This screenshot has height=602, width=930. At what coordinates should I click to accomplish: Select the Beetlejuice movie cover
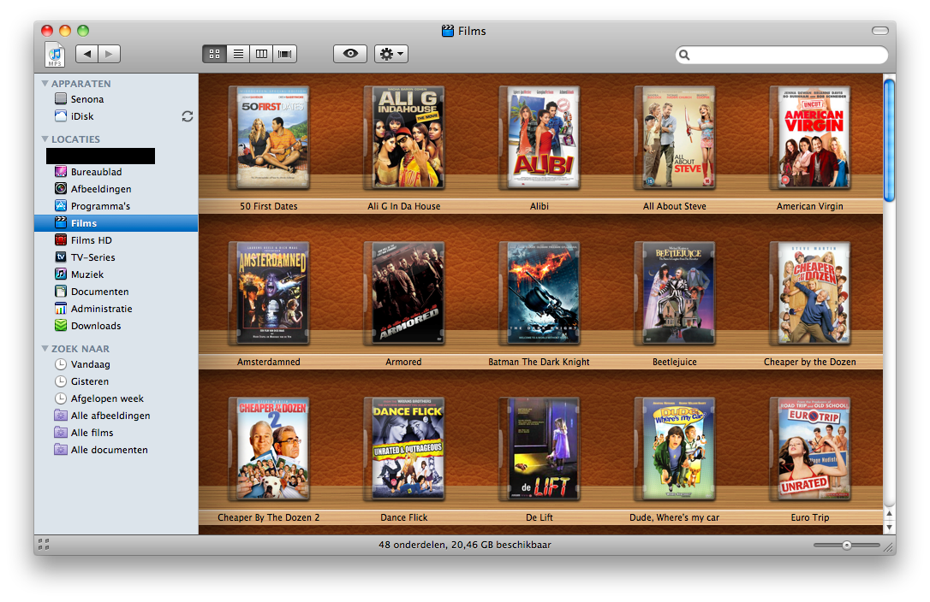(674, 293)
